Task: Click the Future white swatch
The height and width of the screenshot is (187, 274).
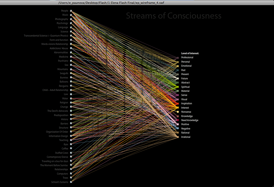Action: click(x=178, y=78)
